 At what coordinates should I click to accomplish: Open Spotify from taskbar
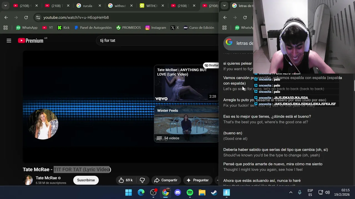pyautogui.click(x=190, y=192)
